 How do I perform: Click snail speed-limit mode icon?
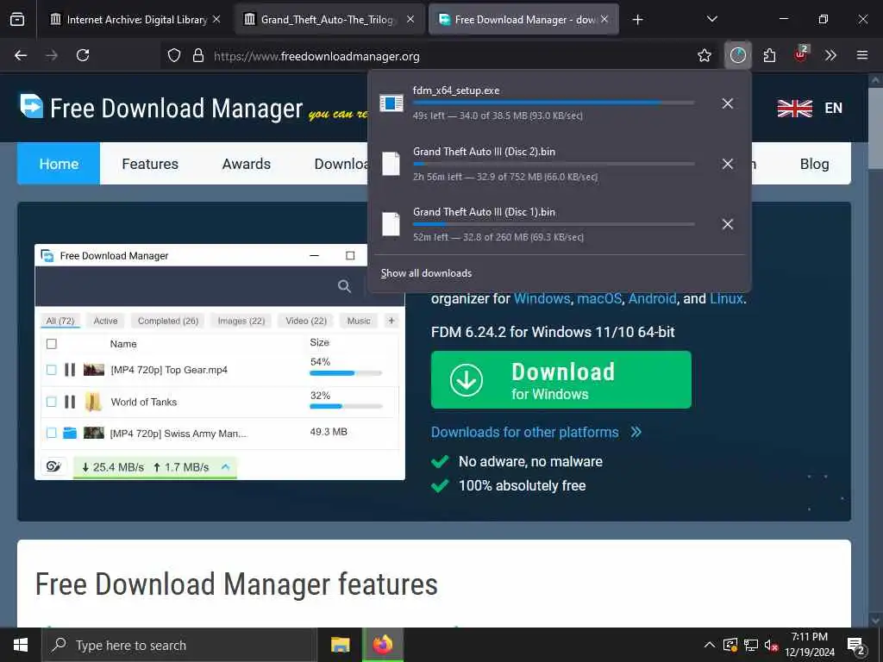[x=53, y=466]
